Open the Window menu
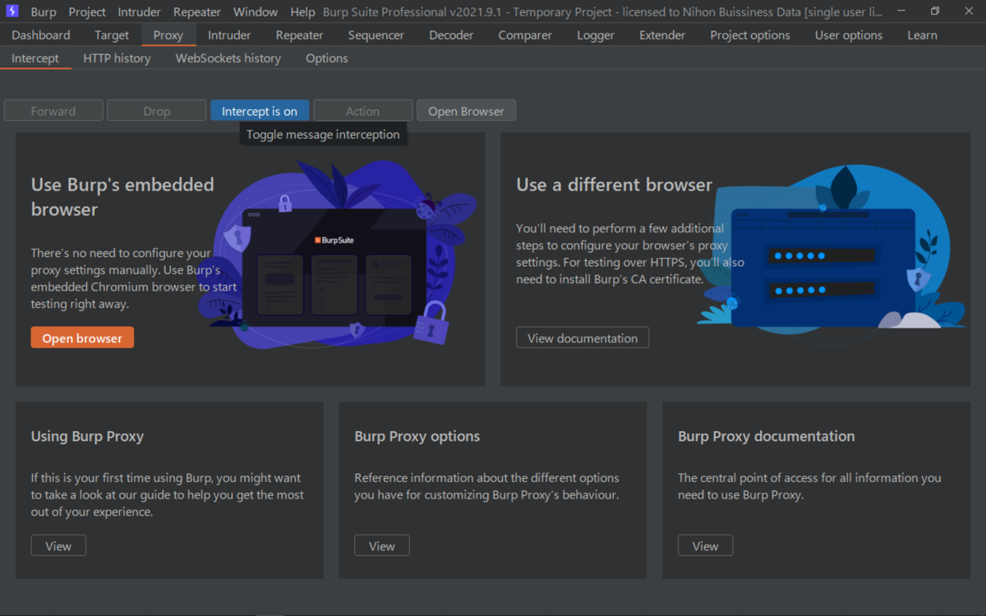This screenshot has height=616, width=986. click(256, 12)
